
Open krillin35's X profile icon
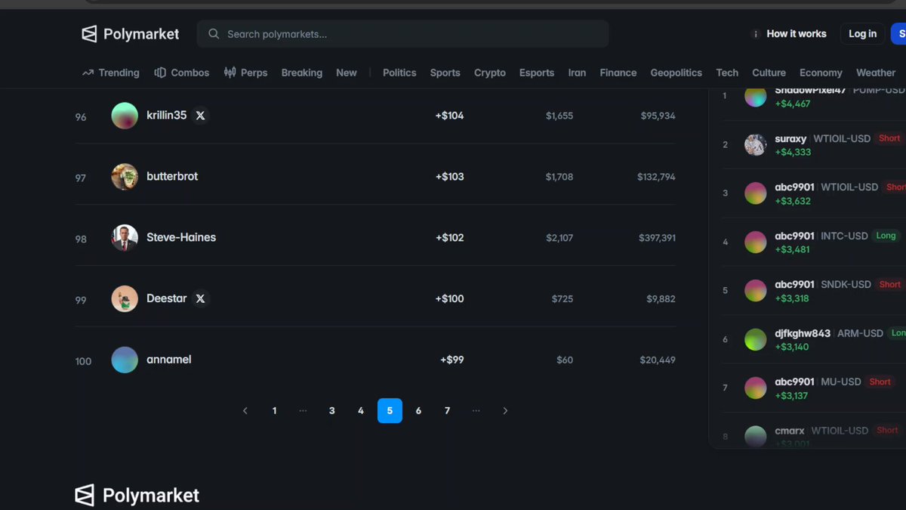pos(200,116)
